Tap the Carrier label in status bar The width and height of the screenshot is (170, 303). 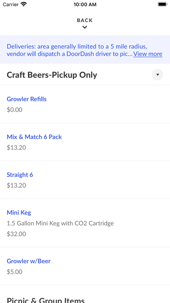(11, 4)
